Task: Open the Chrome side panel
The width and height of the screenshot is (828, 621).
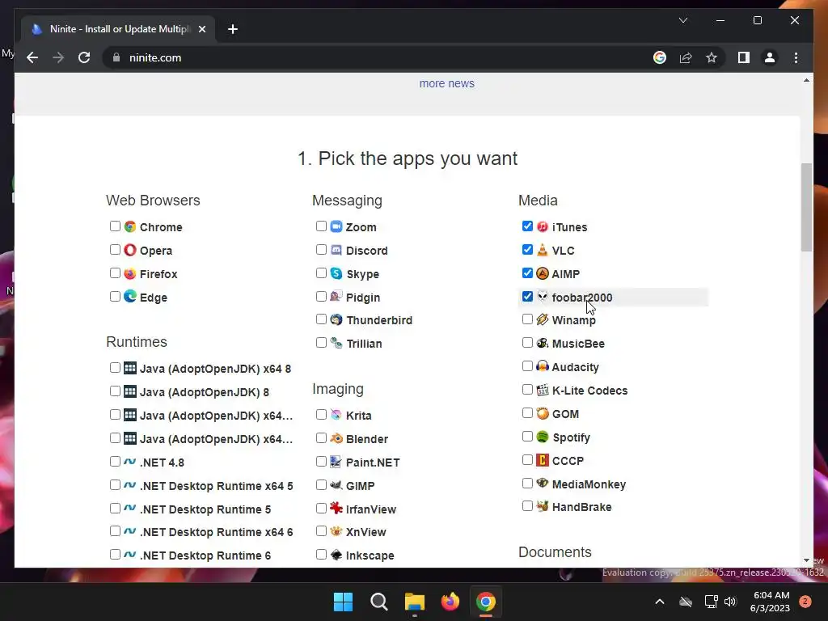Action: [x=744, y=57]
